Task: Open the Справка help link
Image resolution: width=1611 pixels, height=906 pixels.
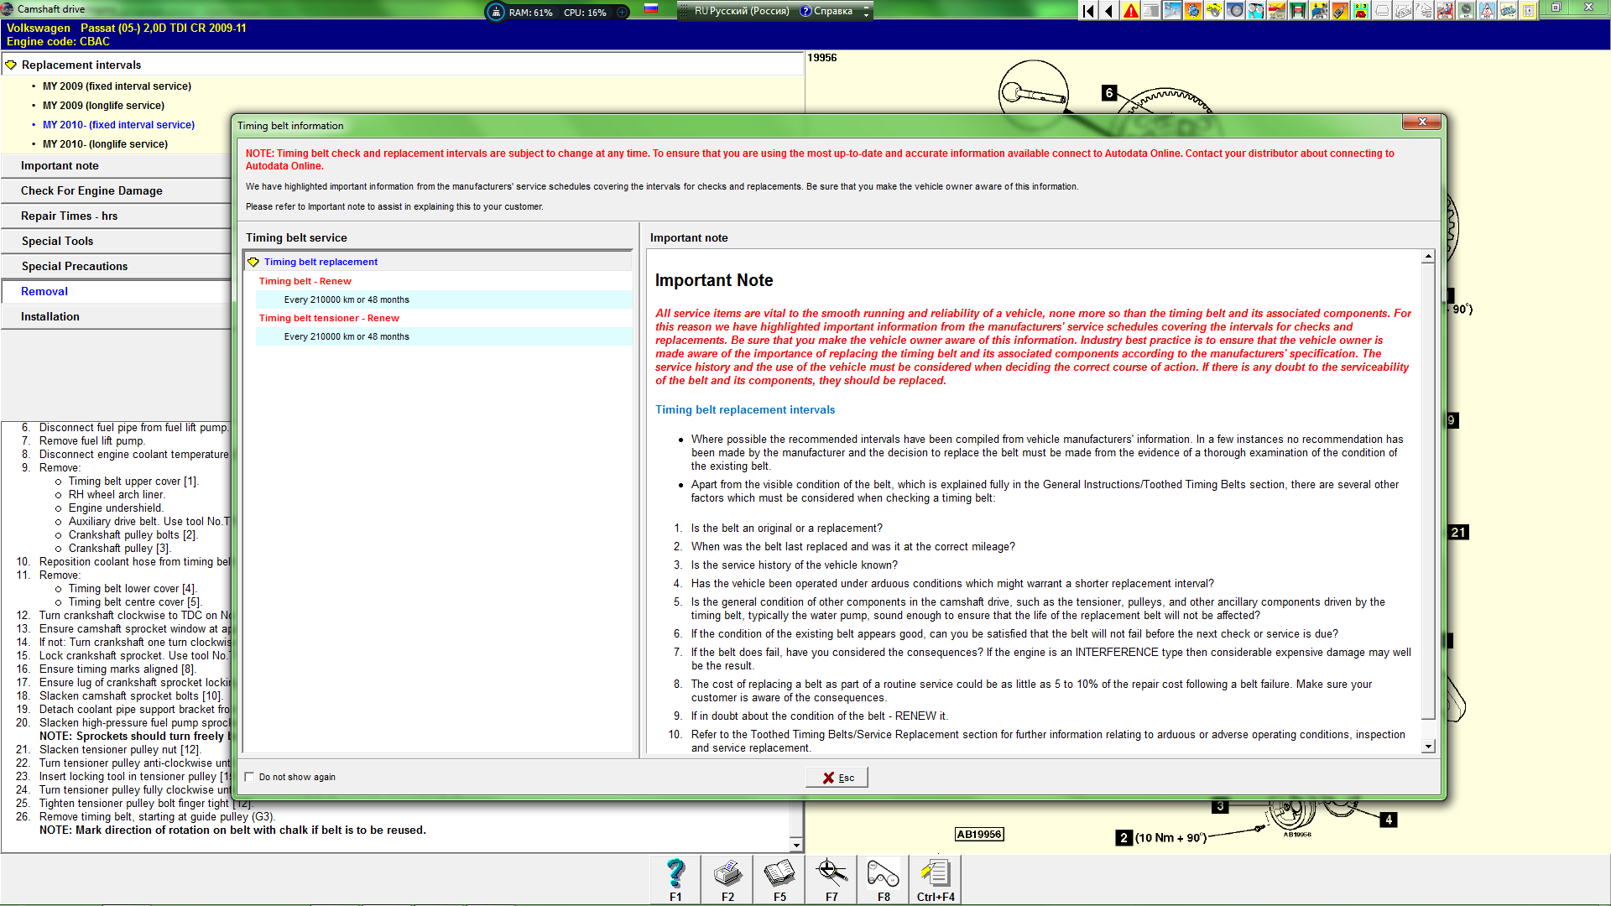Action: pos(826,11)
